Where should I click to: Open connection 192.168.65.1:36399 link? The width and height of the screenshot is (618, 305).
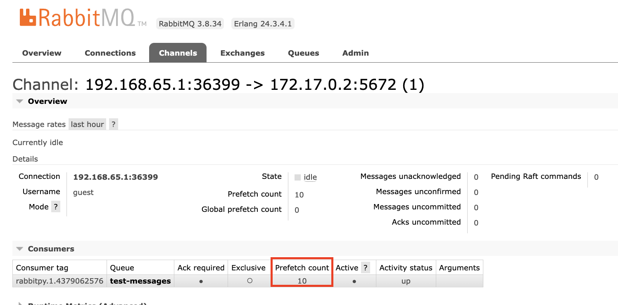(x=115, y=177)
